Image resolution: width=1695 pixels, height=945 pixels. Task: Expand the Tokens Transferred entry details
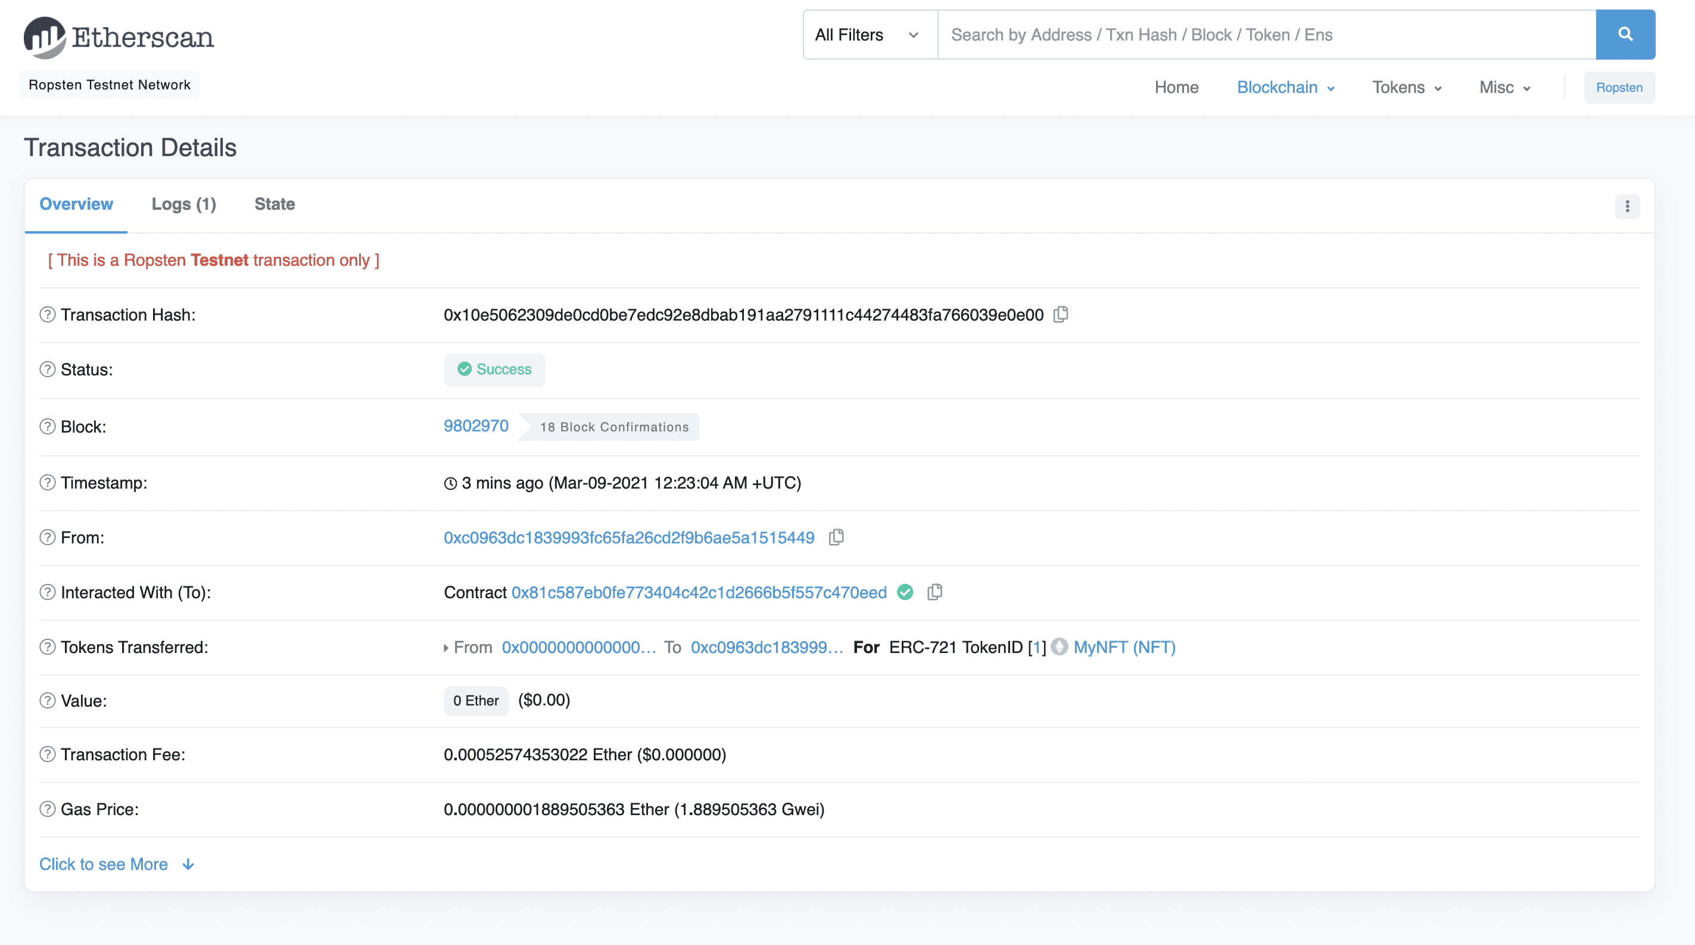coord(445,648)
